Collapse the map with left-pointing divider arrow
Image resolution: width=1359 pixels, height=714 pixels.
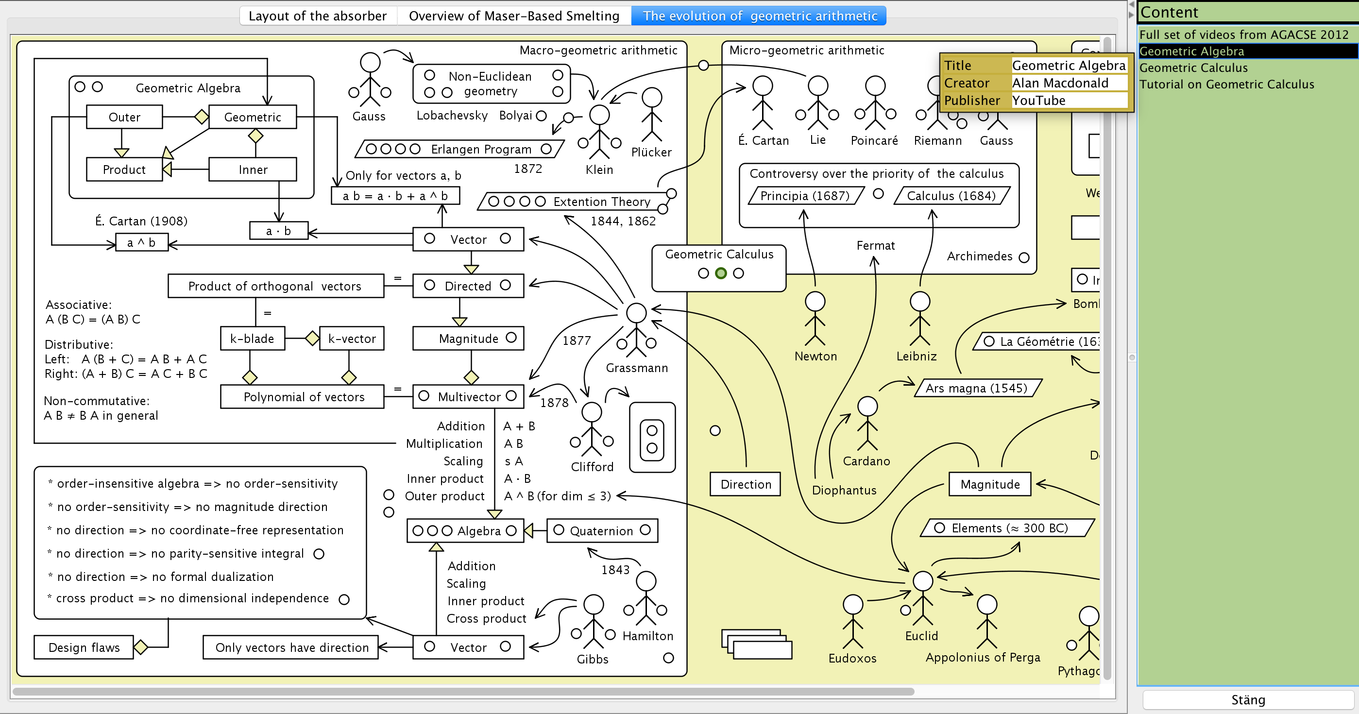(1131, 4)
